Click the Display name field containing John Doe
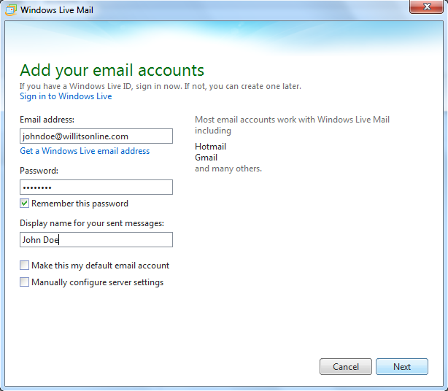The width and height of the screenshot is (448, 391). pyautogui.click(x=96, y=239)
